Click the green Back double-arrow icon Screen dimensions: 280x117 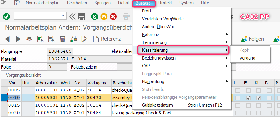point(94,17)
